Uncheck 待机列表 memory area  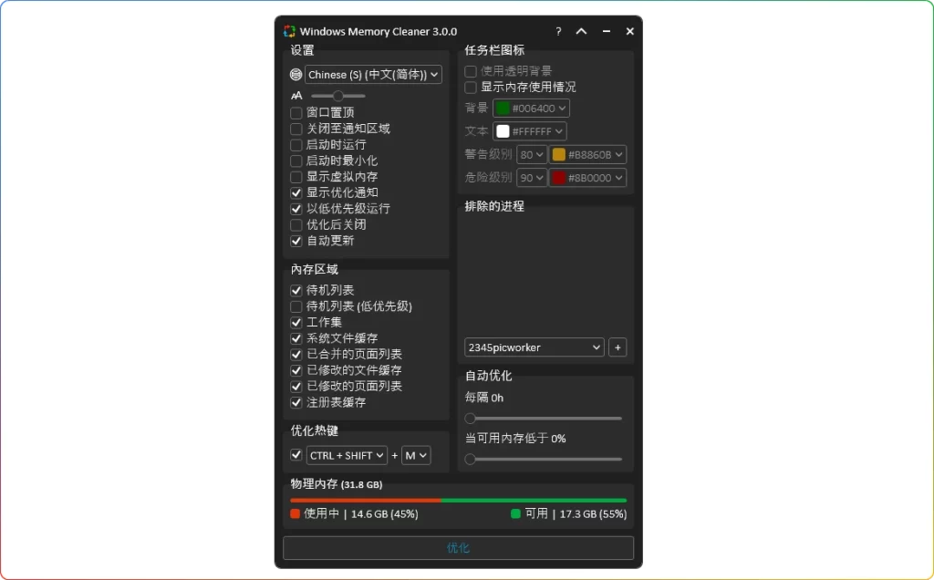pyautogui.click(x=296, y=291)
